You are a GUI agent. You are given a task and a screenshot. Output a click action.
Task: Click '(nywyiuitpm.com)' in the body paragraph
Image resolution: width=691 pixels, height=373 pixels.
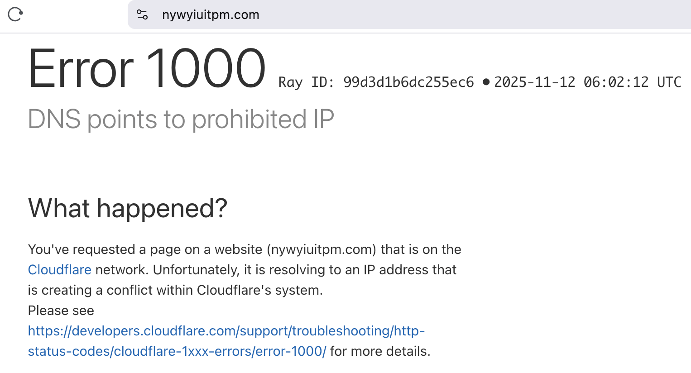322,249
